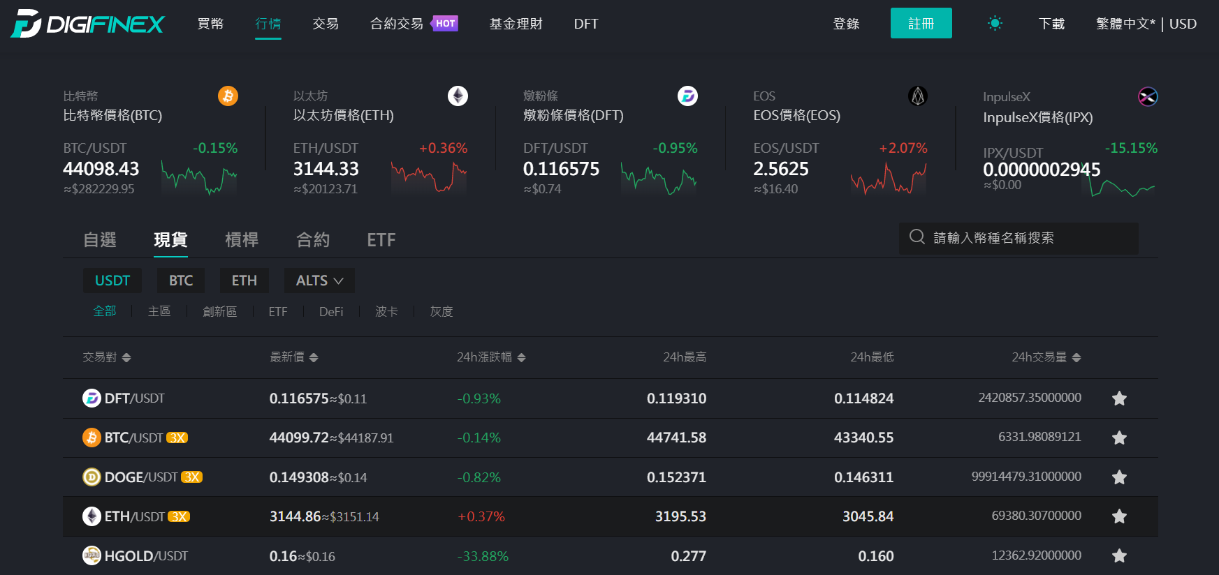Click HGOLD icon in HGOLD/USDT row

point(92,555)
